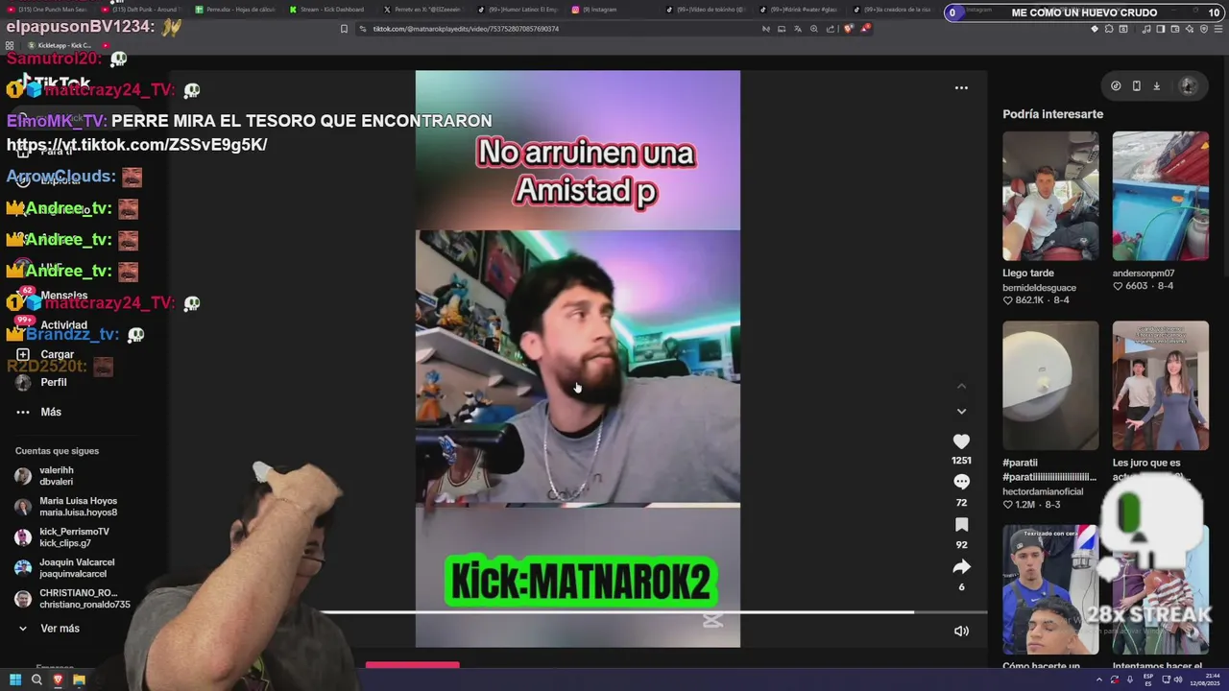The height and width of the screenshot is (691, 1229).
Task: Like the TikTok video with the heart icon
Action: pos(961,441)
